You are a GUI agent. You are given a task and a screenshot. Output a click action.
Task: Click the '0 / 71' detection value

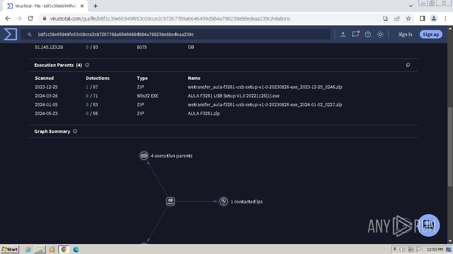92,96
